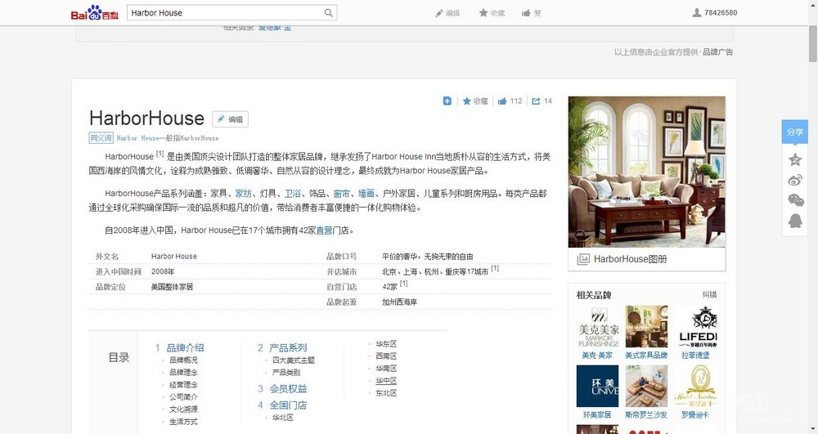The width and height of the screenshot is (818, 434).
Task: Click the 斯帝罗兰沙发 thumbnail
Action: [x=646, y=386]
